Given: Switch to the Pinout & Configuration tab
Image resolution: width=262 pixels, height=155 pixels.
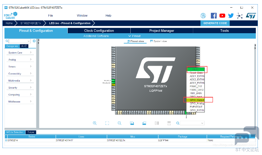Looking at the screenshot, I should [36, 30].
